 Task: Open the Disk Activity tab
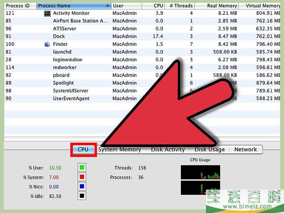coord(168,150)
